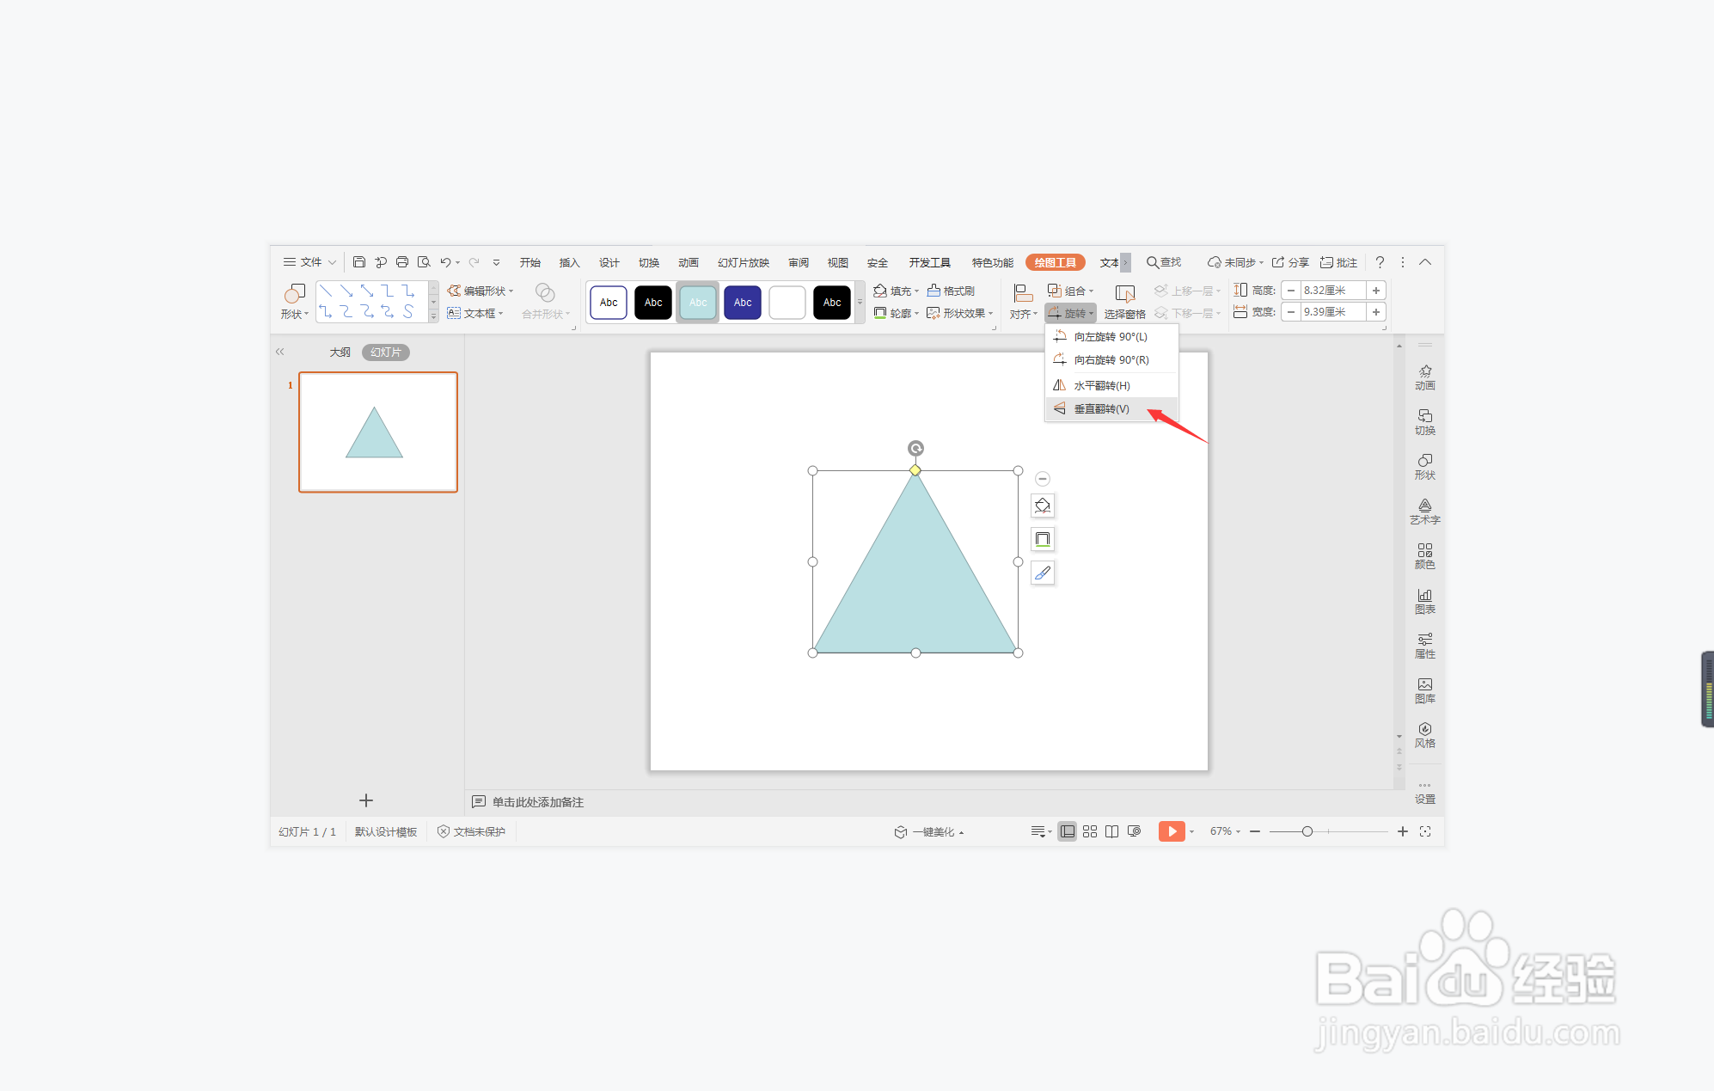
Task: Click the Redo arrow icon
Action: 474,262
